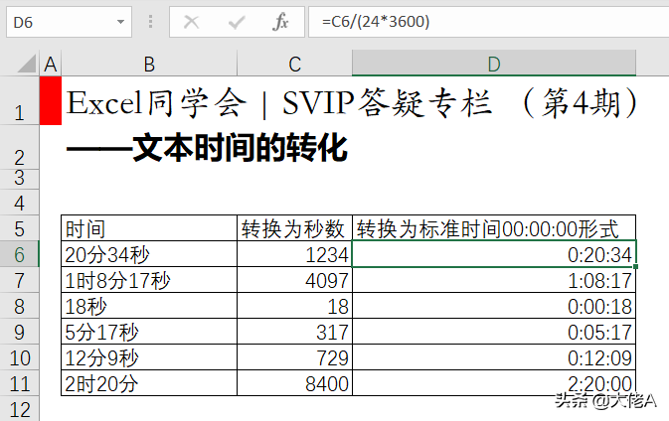The height and width of the screenshot is (421, 669).
Task: Click cell showing 1:08:17
Action: 494,280
